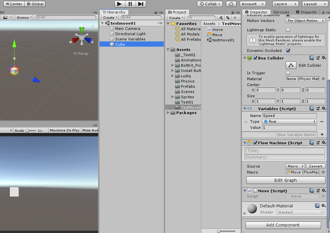Click the Step frame button
The width and height of the screenshot is (330, 233).
[141, 4]
